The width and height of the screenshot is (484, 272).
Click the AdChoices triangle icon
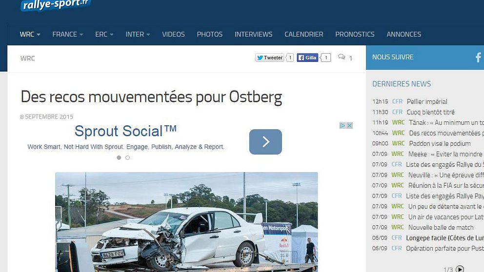[343, 125]
